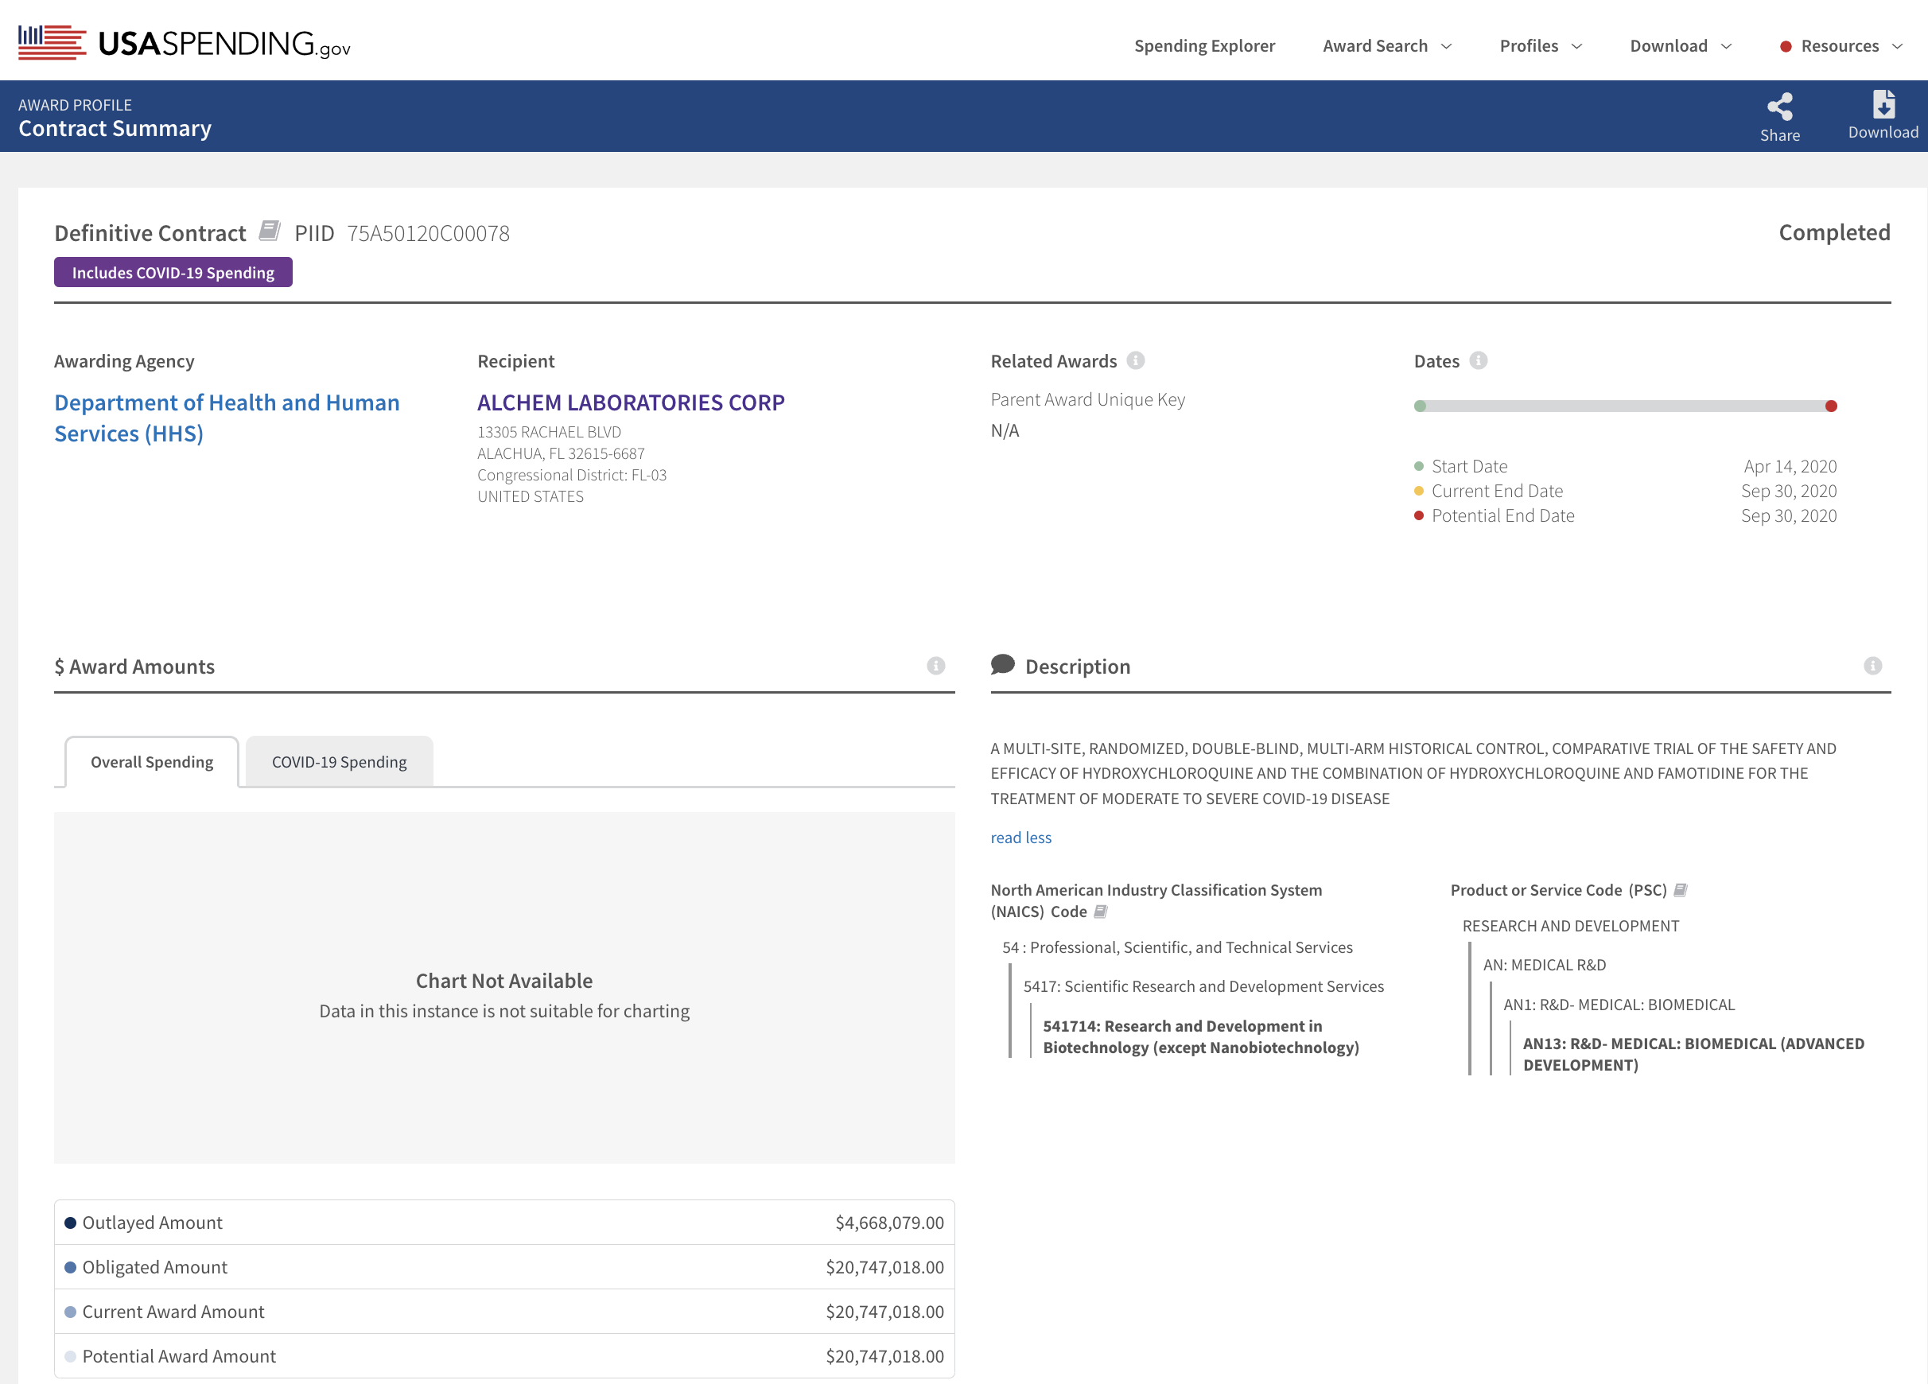Open Department of Health and Human Services link

point(227,418)
